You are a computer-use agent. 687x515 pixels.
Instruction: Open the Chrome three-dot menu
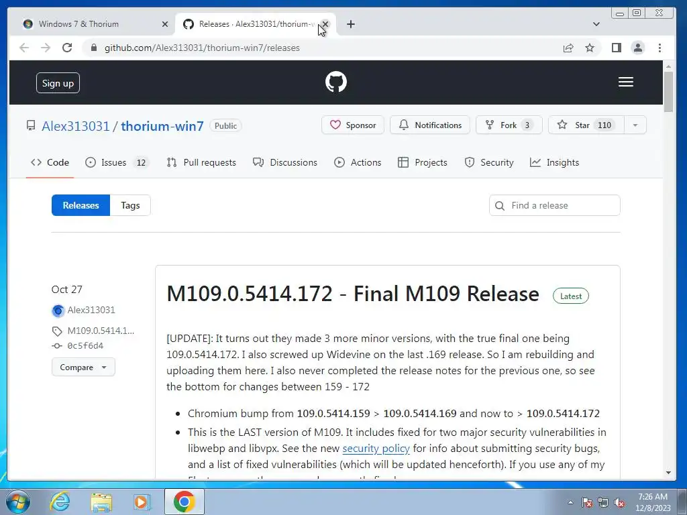660,48
